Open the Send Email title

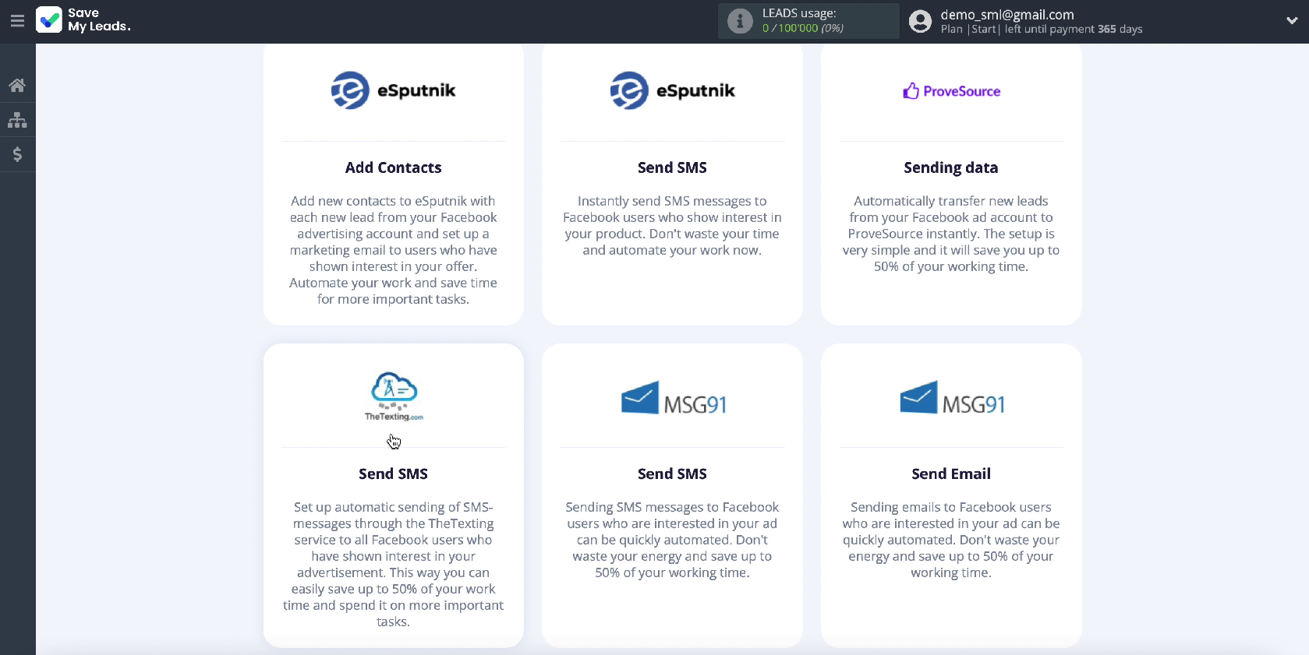click(951, 474)
